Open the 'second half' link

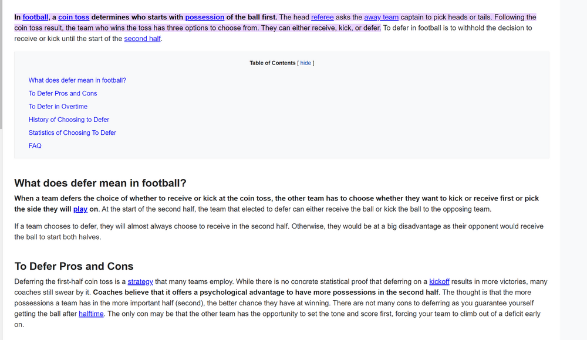pos(142,39)
